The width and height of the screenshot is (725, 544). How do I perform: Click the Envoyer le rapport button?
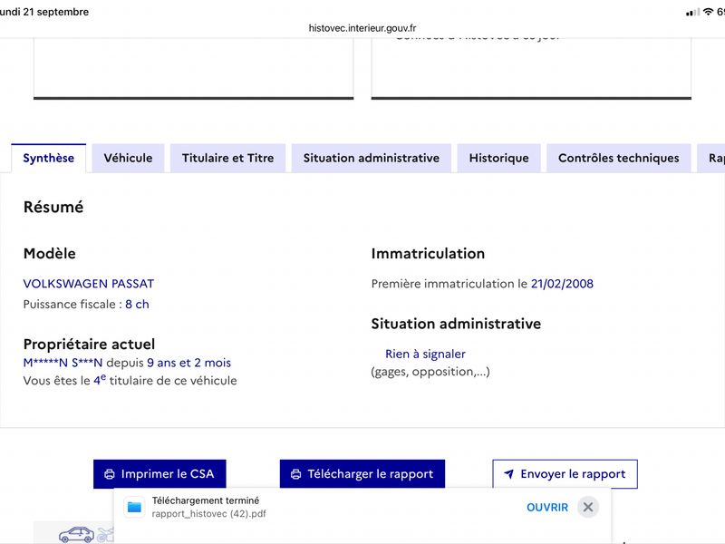[x=565, y=473]
